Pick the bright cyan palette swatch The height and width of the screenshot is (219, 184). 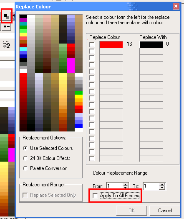click(23, 49)
